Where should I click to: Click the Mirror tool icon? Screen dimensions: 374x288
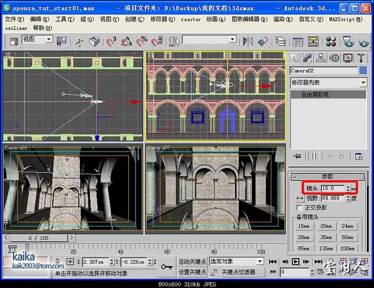coord(248,42)
